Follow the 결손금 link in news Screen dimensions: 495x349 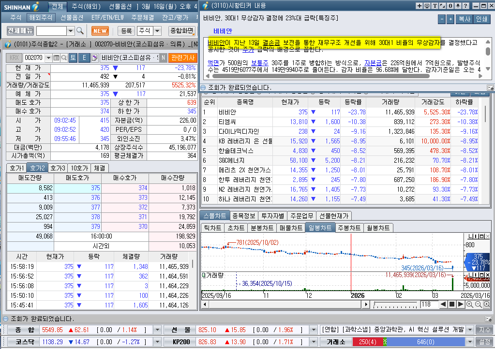[271, 42]
